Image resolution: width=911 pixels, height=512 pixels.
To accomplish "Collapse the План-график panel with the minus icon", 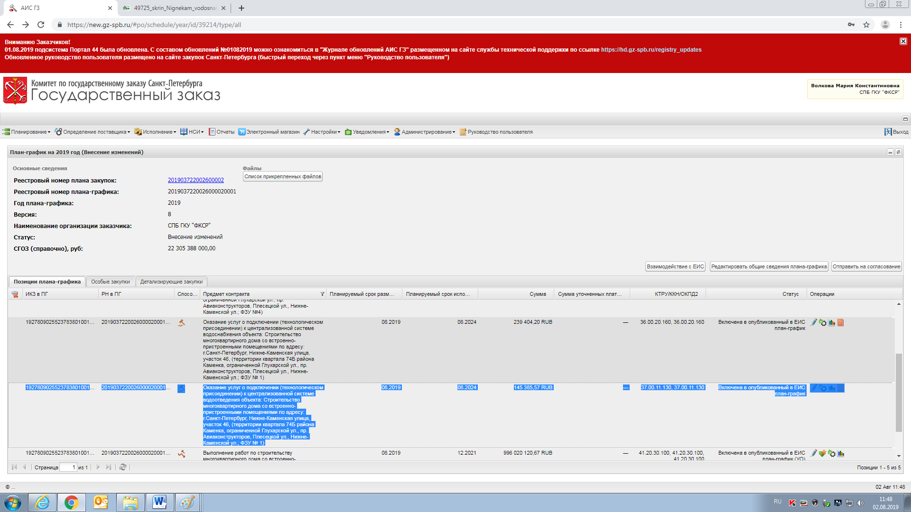I will click(x=890, y=152).
